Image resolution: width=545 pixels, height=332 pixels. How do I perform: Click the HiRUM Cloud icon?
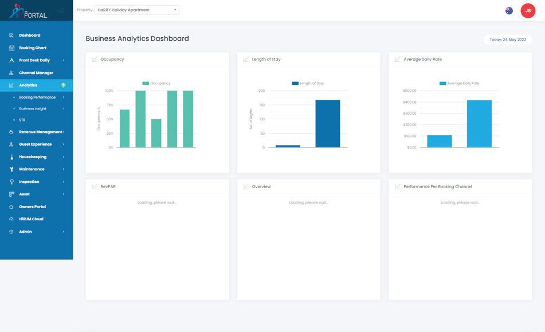pyautogui.click(x=11, y=219)
